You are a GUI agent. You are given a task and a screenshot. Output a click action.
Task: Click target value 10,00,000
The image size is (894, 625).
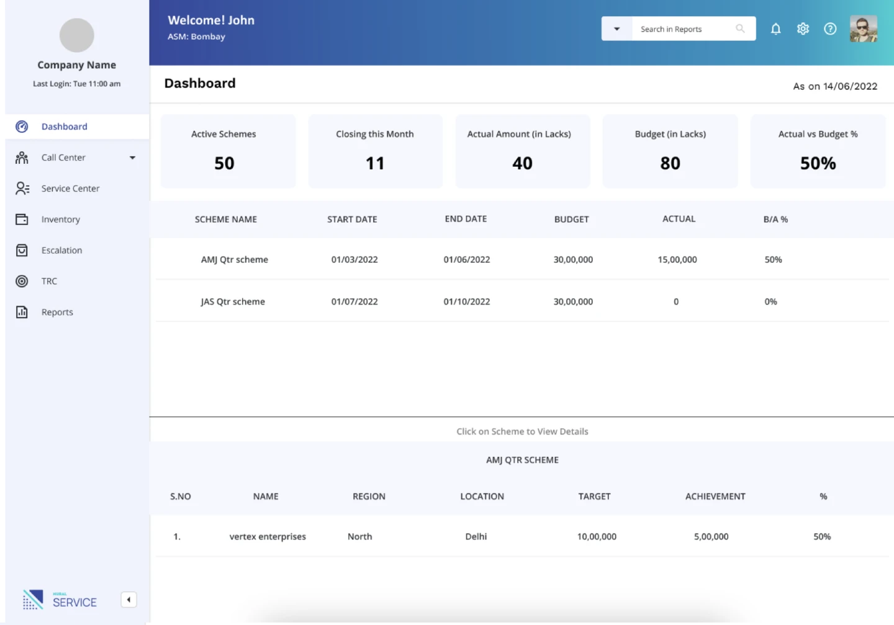pos(597,536)
